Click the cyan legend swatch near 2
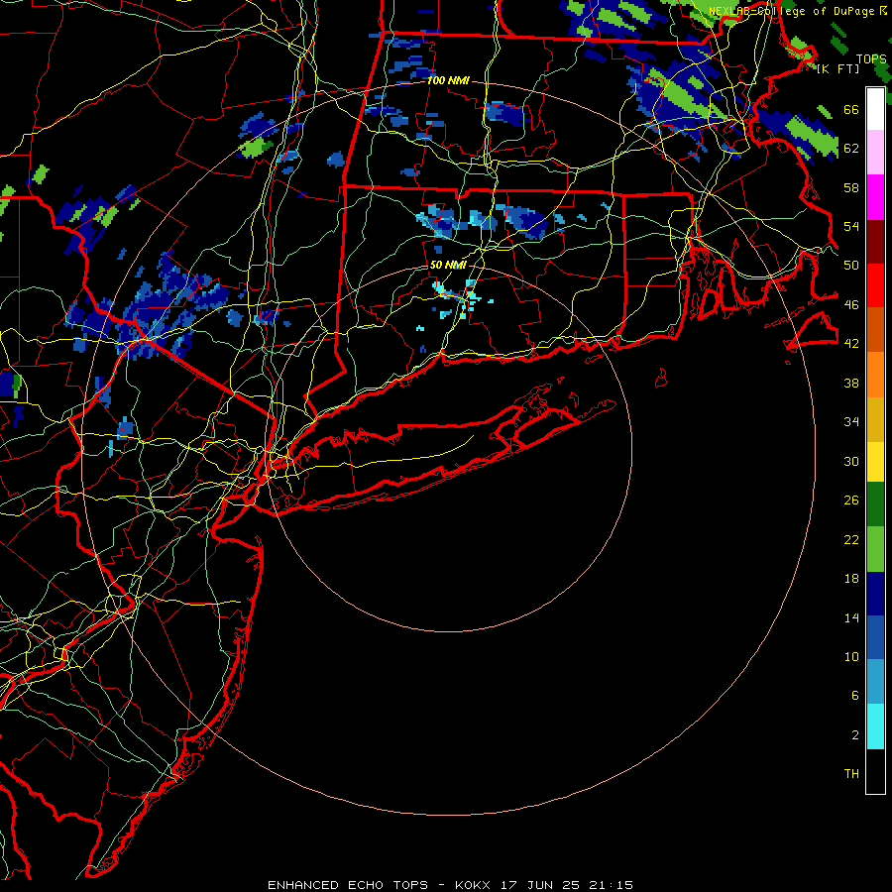Viewport: 892px width, 892px height. (x=875, y=726)
